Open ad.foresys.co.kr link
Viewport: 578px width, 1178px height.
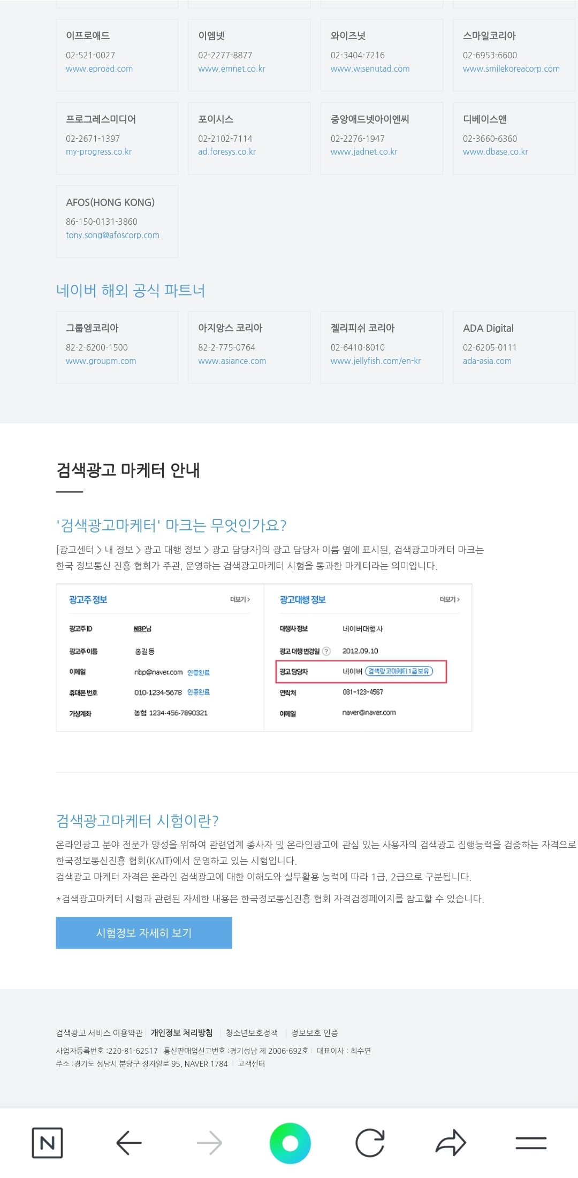[227, 152]
